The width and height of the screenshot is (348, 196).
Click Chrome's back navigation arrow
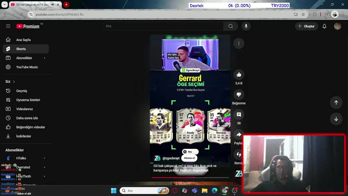pyautogui.click(x=5, y=14)
